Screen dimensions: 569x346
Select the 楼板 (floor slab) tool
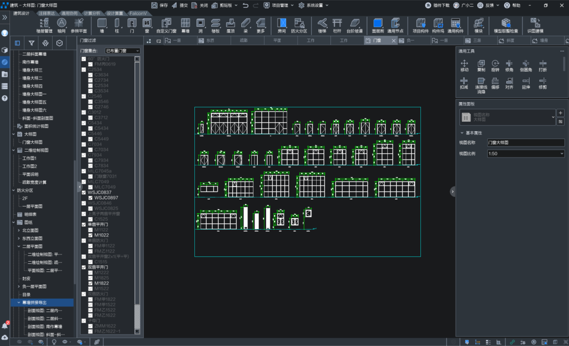215,25
